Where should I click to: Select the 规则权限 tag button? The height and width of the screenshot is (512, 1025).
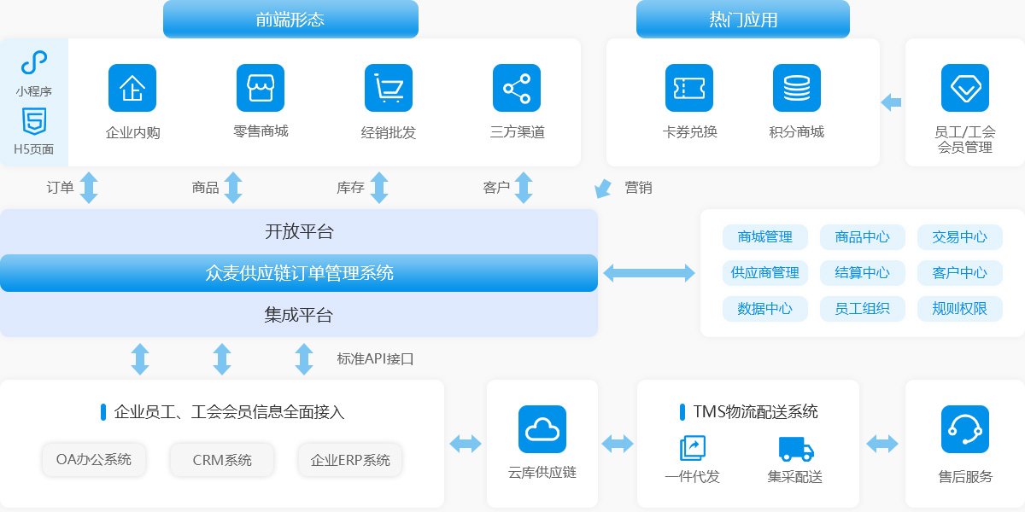click(x=960, y=309)
